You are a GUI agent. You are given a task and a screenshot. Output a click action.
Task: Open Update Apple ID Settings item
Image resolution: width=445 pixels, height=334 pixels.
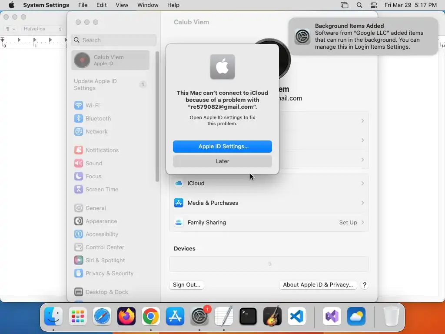click(x=110, y=85)
